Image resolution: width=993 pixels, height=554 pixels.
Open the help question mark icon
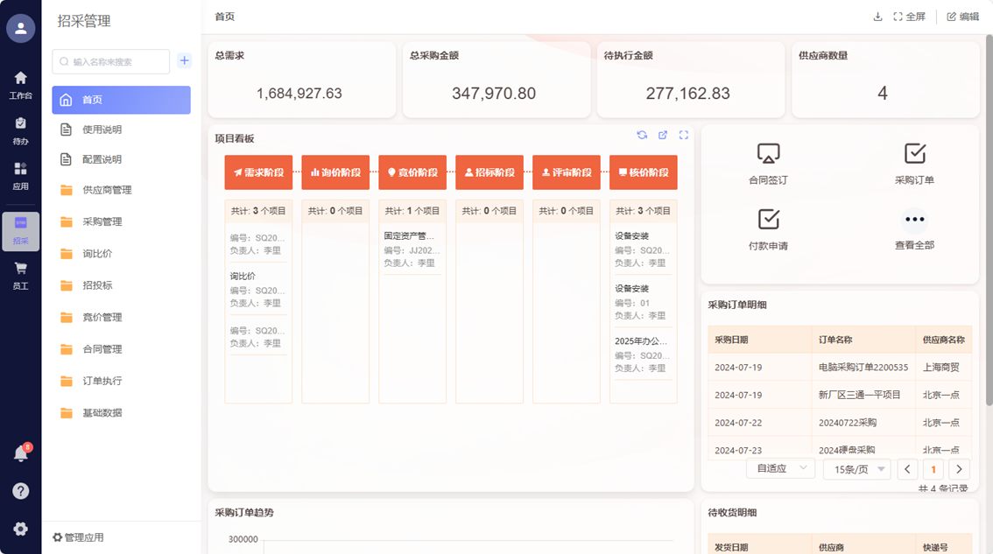[x=20, y=491]
